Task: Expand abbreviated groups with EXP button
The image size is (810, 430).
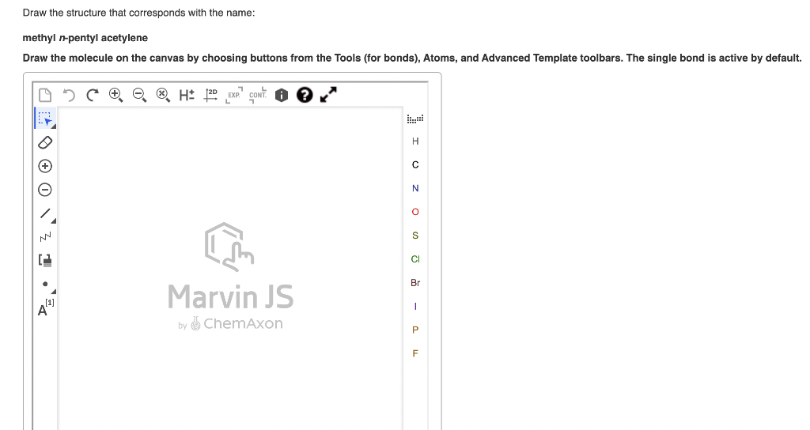Action: [234, 95]
